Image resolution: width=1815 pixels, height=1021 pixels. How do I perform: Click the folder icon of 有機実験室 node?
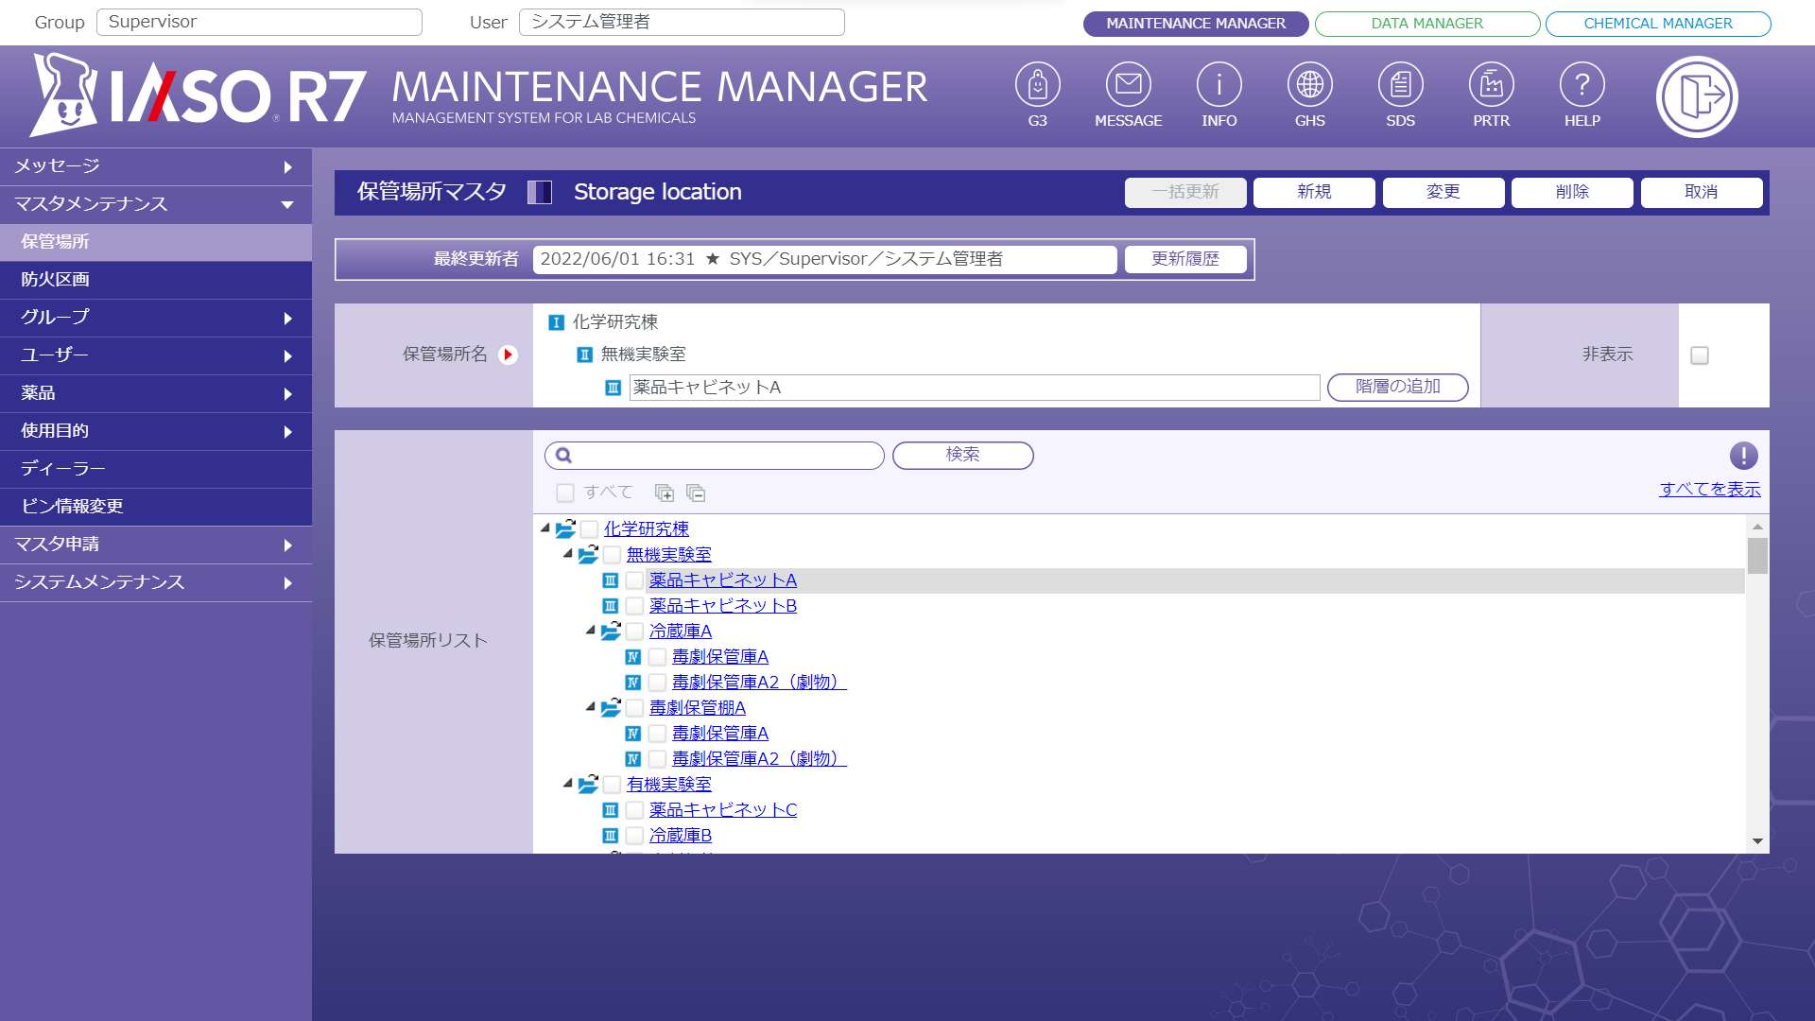pos(588,784)
